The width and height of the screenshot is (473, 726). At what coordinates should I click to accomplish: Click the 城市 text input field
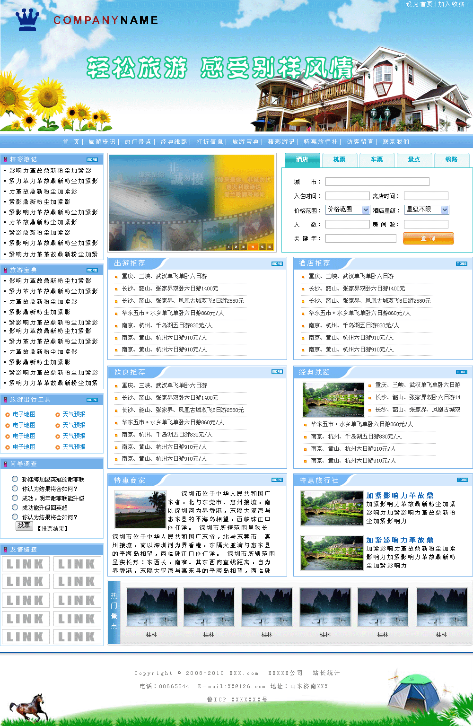click(377, 182)
